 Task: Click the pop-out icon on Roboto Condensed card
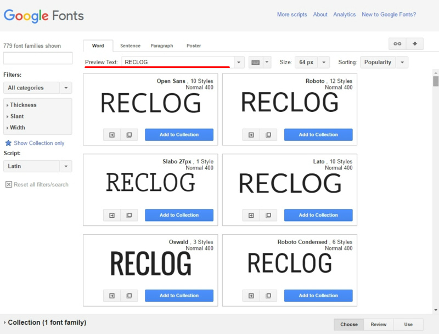(269, 295)
